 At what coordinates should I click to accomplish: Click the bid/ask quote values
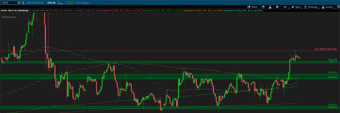(69, 3)
